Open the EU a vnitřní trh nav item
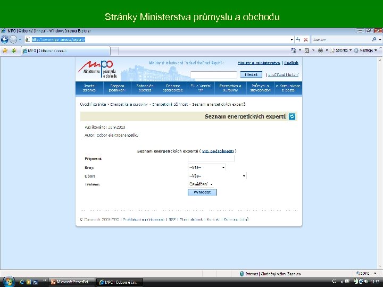383x287 pixels. [x=201, y=88]
